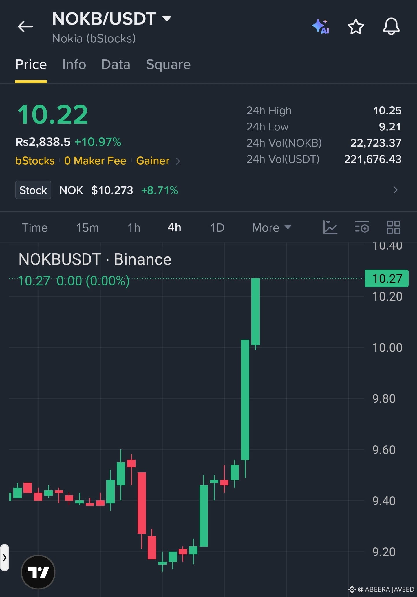This screenshot has width=417, height=597.
Task: Tap the Stock badge
Action: (33, 190)
